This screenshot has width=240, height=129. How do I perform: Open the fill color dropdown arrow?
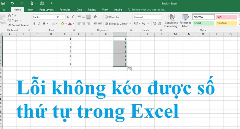coord(66,24)
